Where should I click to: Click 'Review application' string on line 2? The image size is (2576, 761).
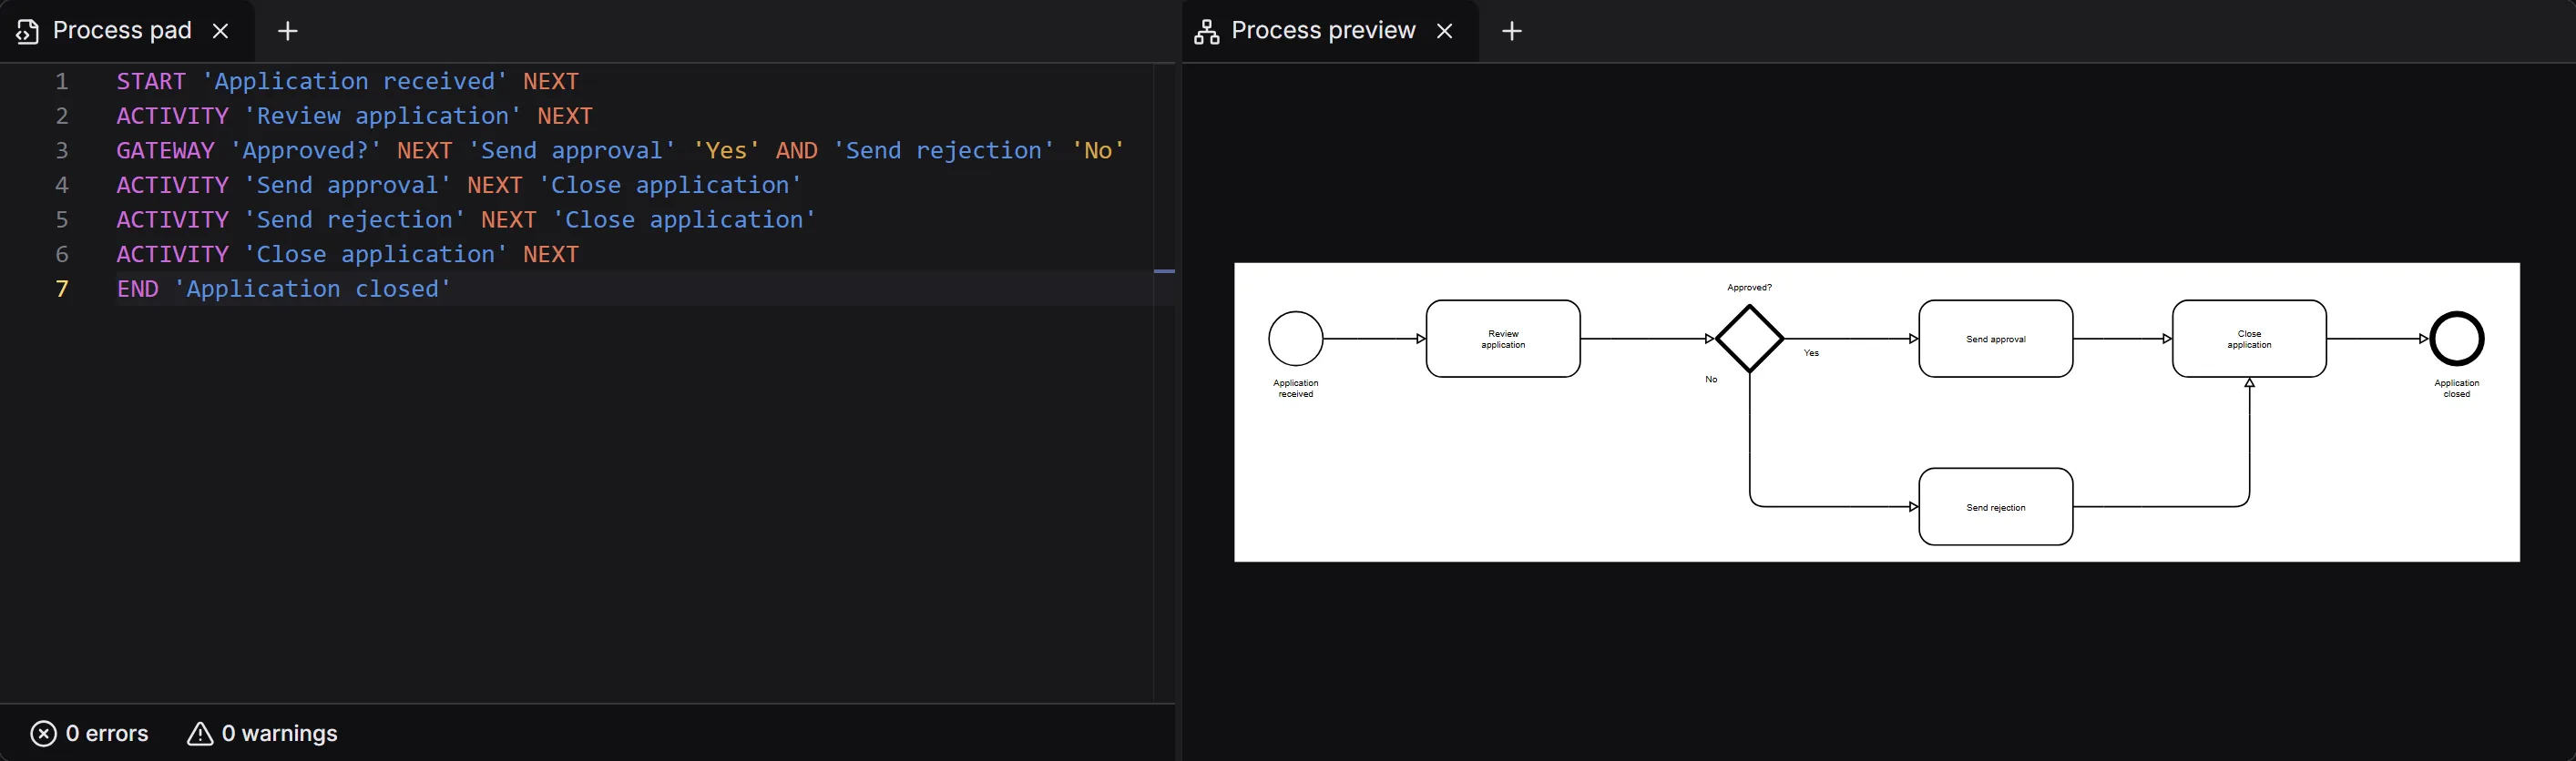(383, 116)
